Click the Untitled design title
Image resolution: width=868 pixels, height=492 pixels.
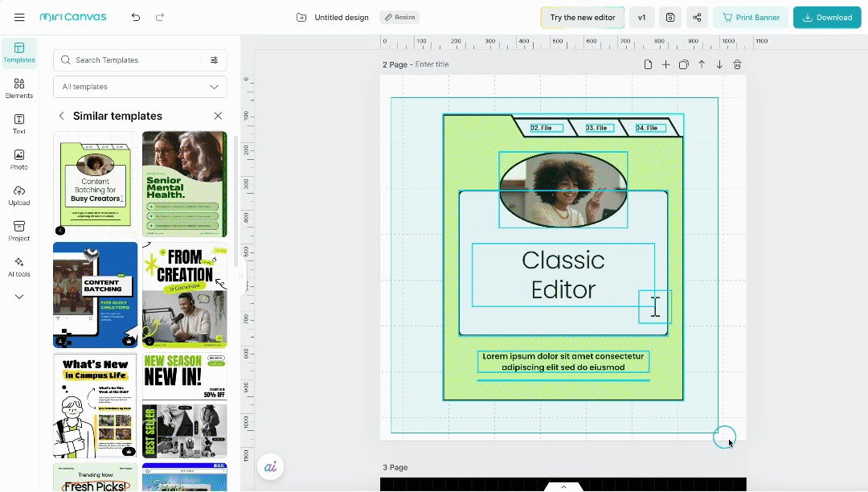[342, 17]
